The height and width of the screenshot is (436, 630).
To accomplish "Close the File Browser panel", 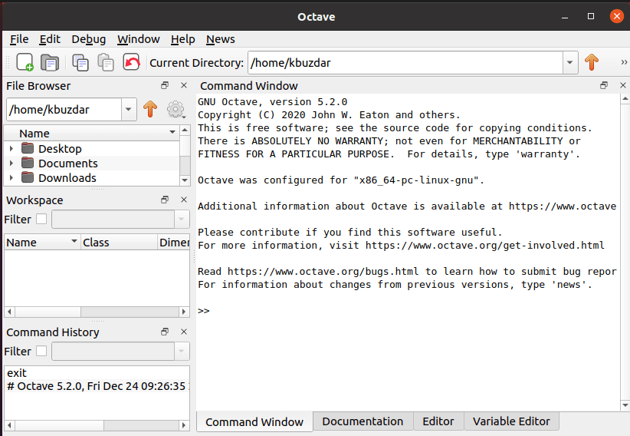I will (x=184, y=85).
